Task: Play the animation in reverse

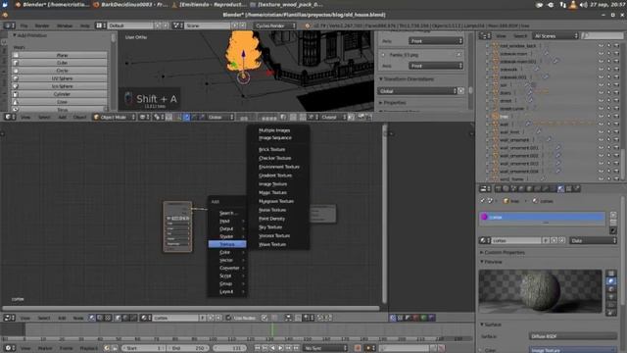Action: coord(272,348)
